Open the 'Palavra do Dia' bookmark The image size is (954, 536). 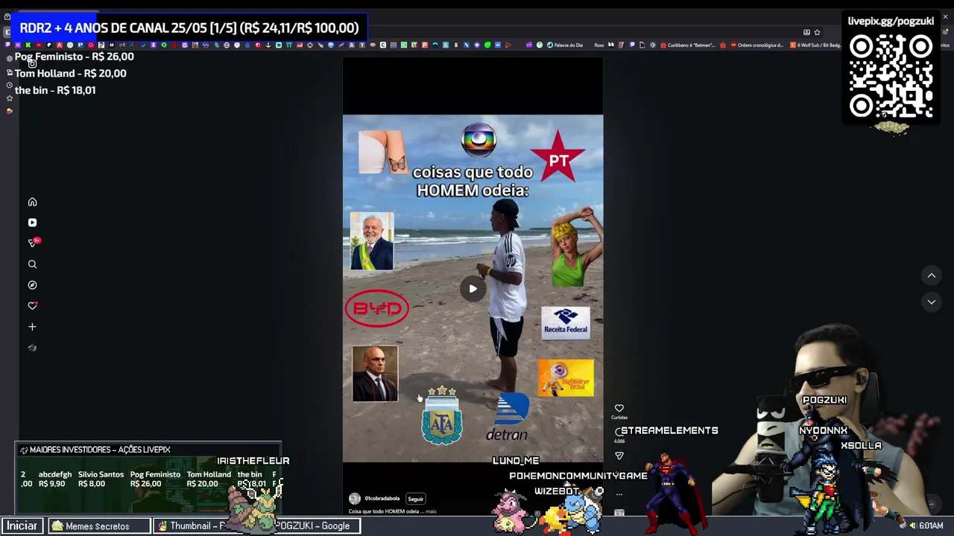564,45
